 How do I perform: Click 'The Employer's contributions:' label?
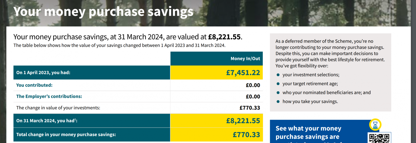pos(49,96)
